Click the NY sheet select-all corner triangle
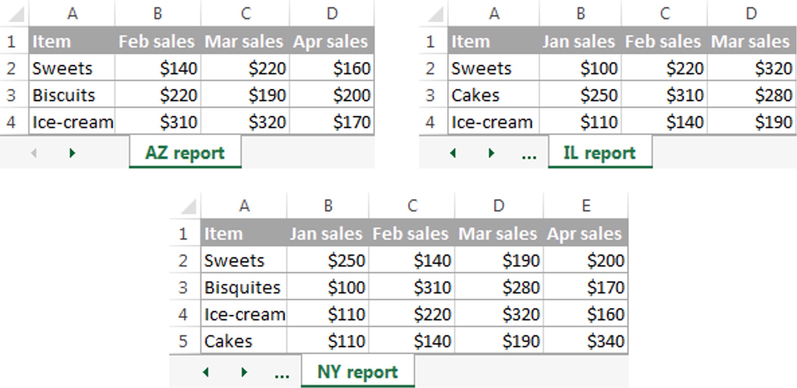The image size is (797, 388). [188, 206]
